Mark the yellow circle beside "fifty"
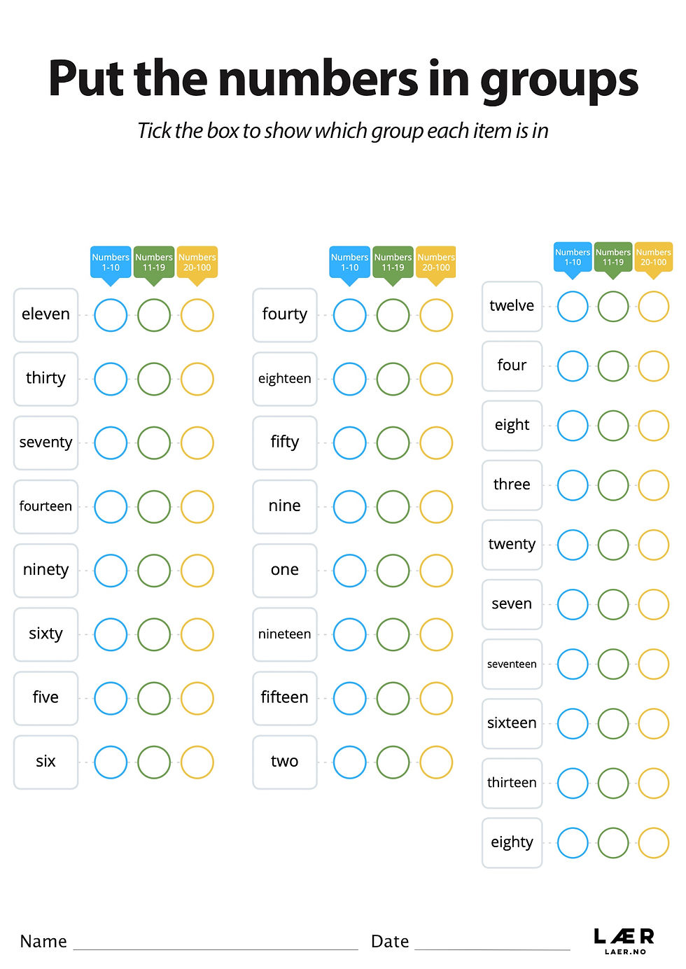Image resolution: width=686 pixels, height=969 pixels. [436, 442]
